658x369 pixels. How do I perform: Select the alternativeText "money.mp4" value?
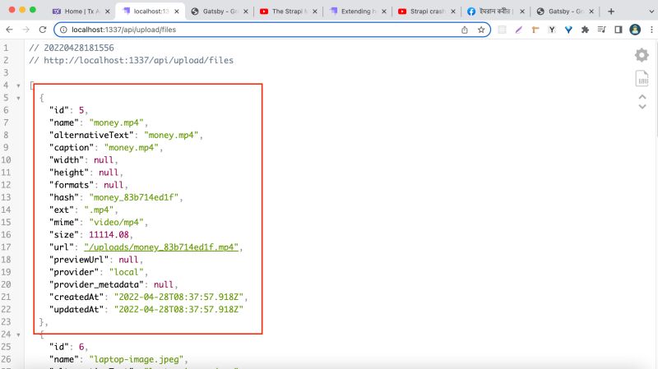[171, 135]
